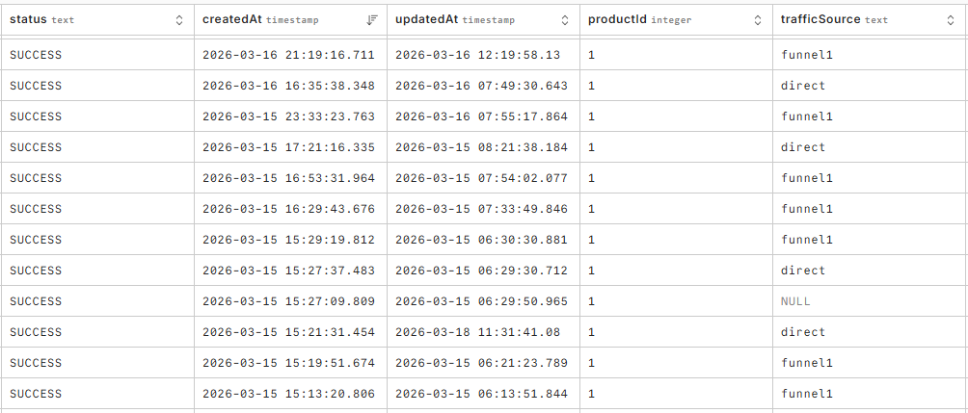
Task: Click the productId column sort chevron
Action: coord(758,20)
